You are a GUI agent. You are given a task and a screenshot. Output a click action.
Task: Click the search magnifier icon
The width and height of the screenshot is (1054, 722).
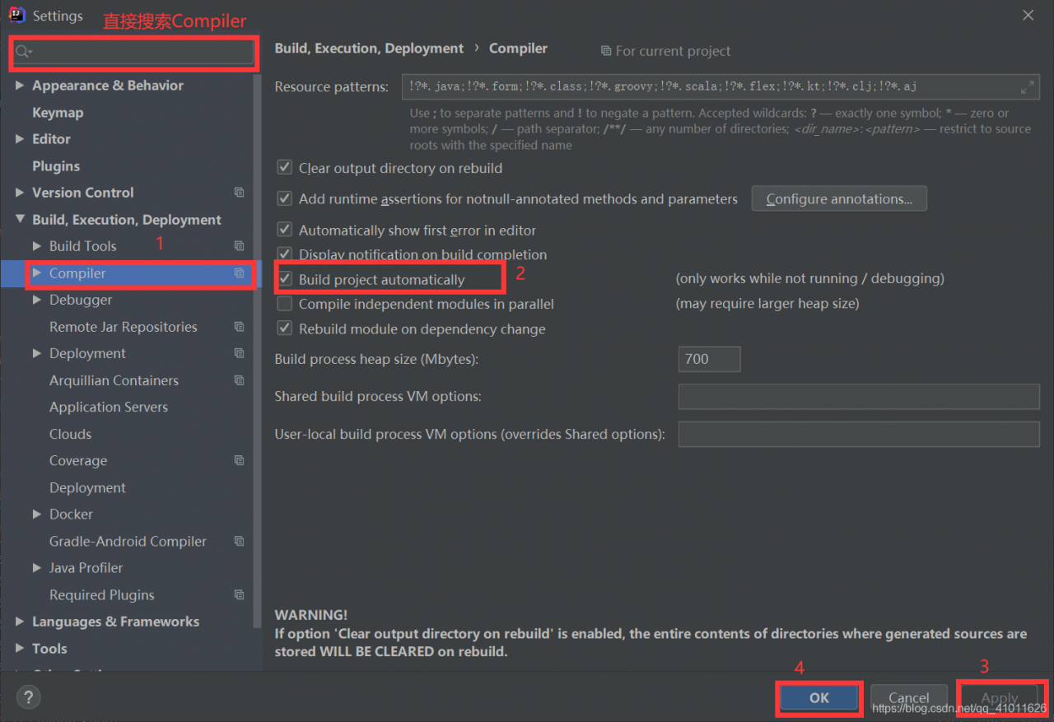[x=23, y=52]
